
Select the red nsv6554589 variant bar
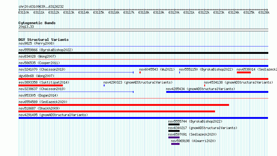pos(124,105)
